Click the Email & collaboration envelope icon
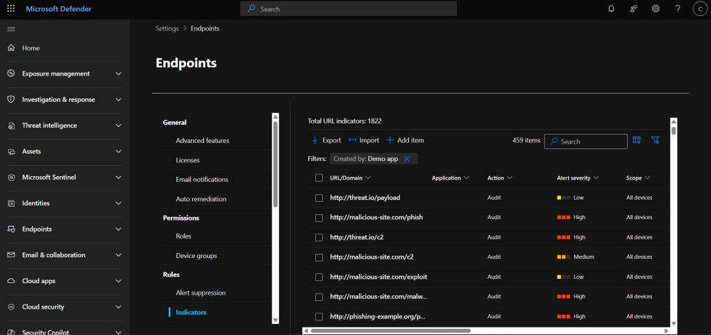 pyautogui.click(x=11, y=255)
